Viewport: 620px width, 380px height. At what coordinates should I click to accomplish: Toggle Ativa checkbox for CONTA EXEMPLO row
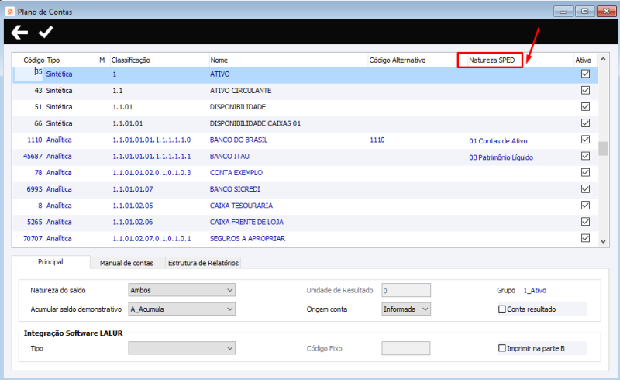pyautogui.click(x=585, y=172)
